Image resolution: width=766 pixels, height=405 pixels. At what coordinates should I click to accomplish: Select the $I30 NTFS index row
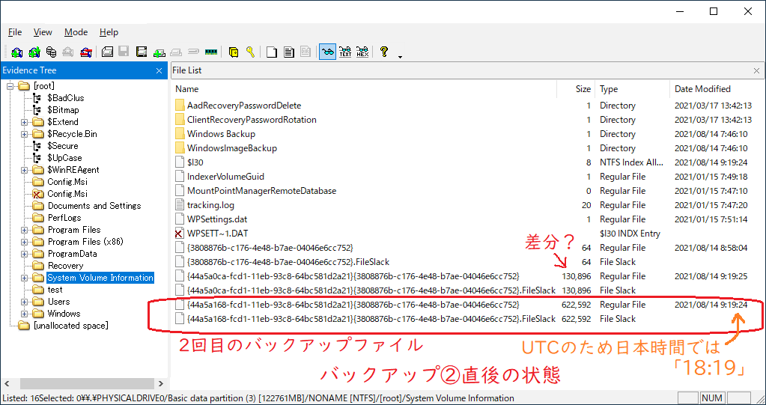click(x=195, y=162)
